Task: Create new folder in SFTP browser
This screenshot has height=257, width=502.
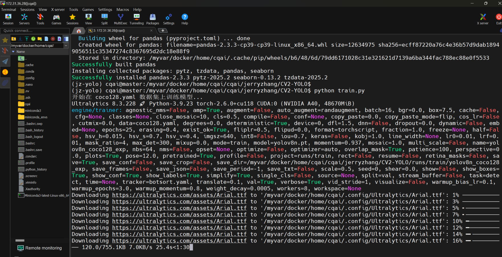Action: [40, 39]
